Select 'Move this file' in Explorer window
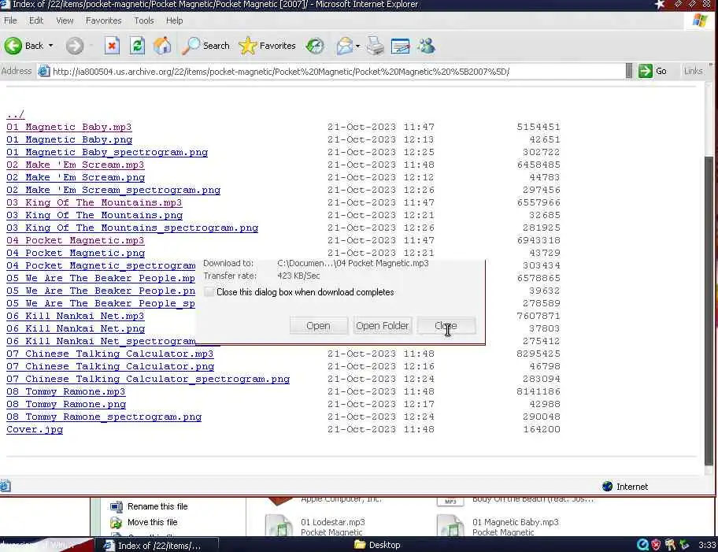Screen dimensions: 718x552 click(x=144, y=522)
